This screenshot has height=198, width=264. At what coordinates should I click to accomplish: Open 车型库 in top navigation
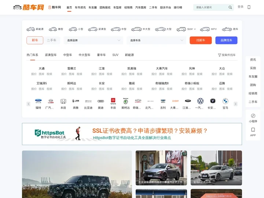pyautogui.click(x=117, y=7)
